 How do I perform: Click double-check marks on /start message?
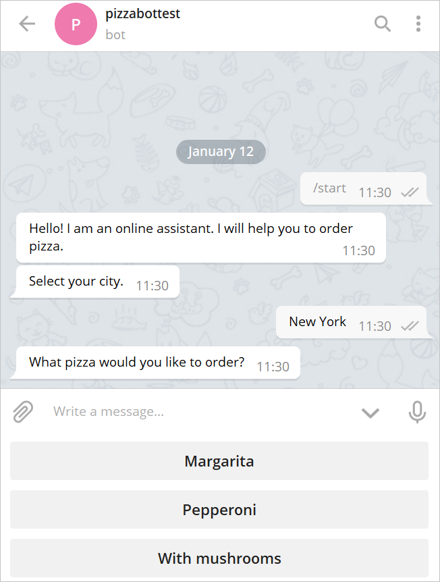click(x=410, y=192)
